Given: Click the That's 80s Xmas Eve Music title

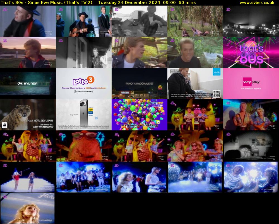Looking at the screenshot, I should pyautogui.click(x=47, y=3).
